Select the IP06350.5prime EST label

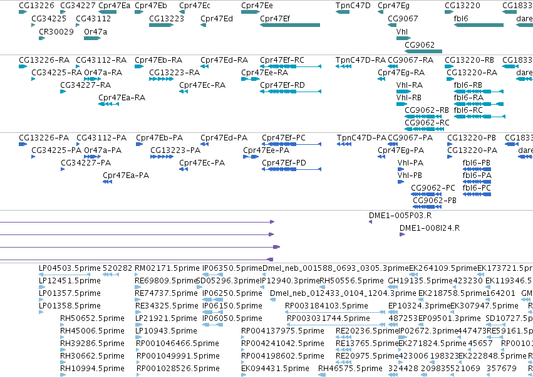pos(232,268)
